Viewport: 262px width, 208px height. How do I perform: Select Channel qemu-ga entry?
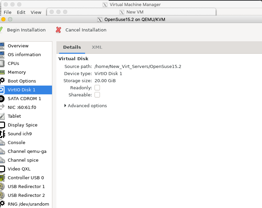[26, 152]
